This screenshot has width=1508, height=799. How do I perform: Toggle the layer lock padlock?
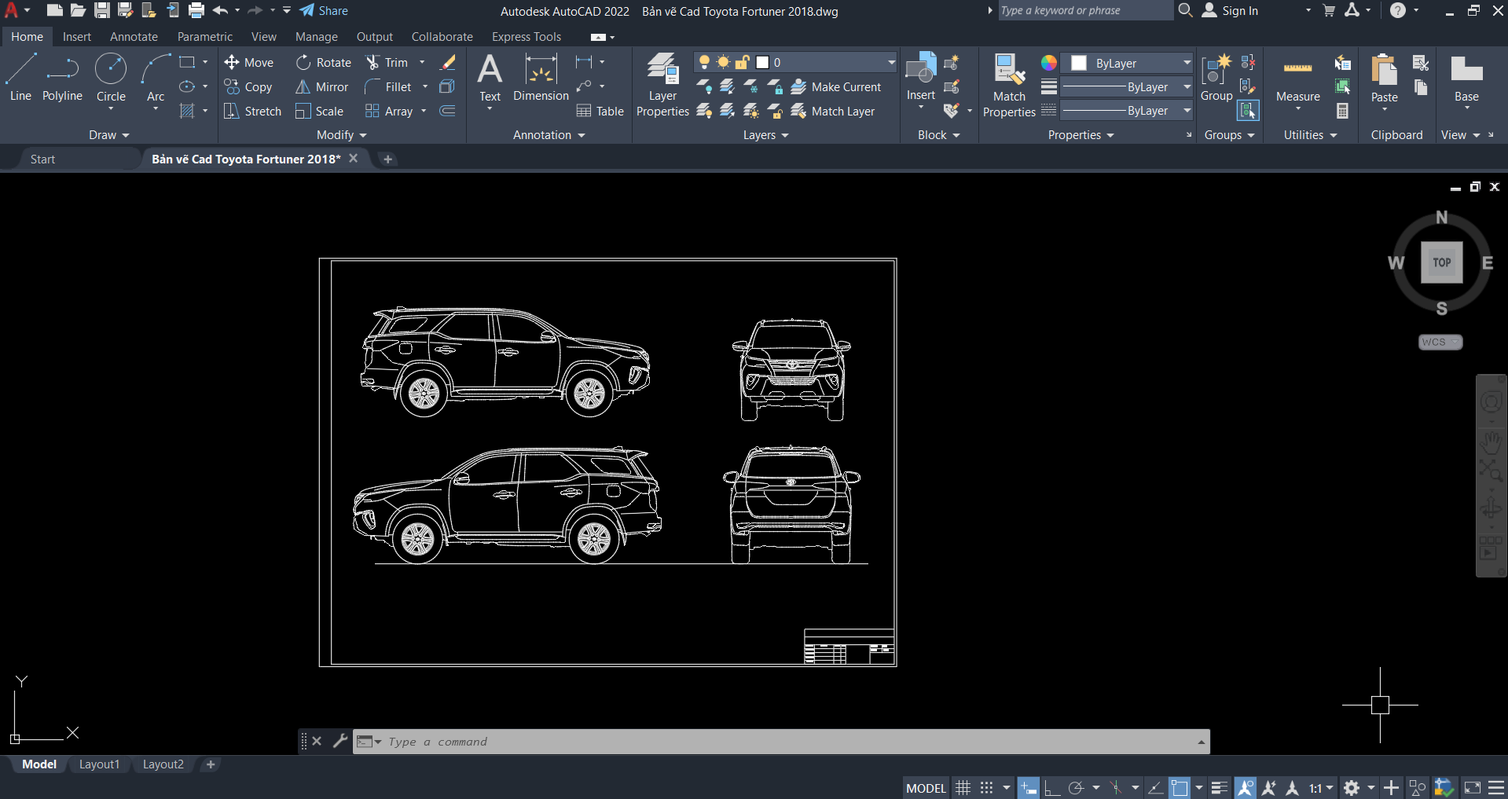click(x=741, y=61)
